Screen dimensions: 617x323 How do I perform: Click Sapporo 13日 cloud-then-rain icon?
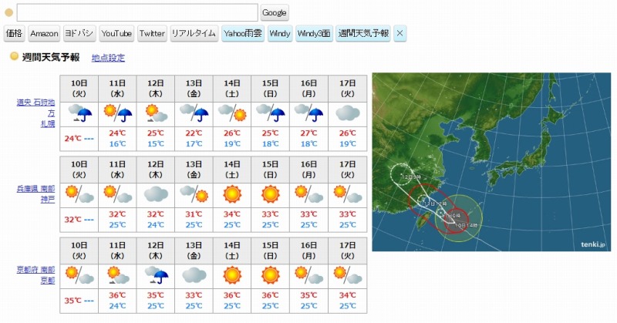(194, 113)
